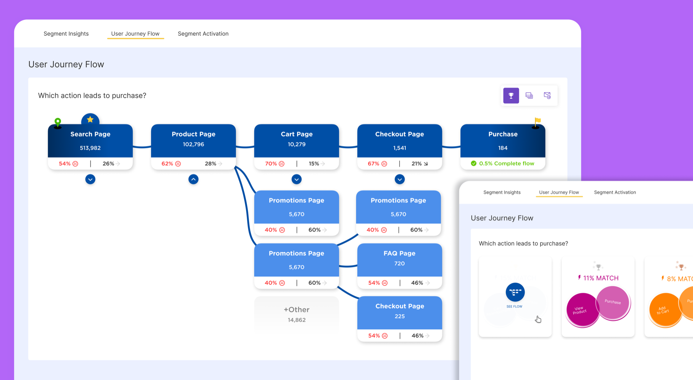This screenshot has height=380, width=693.
Task: Click the 14,862 count under +Other
Action: pyautogui.click(x=296, y=320)
